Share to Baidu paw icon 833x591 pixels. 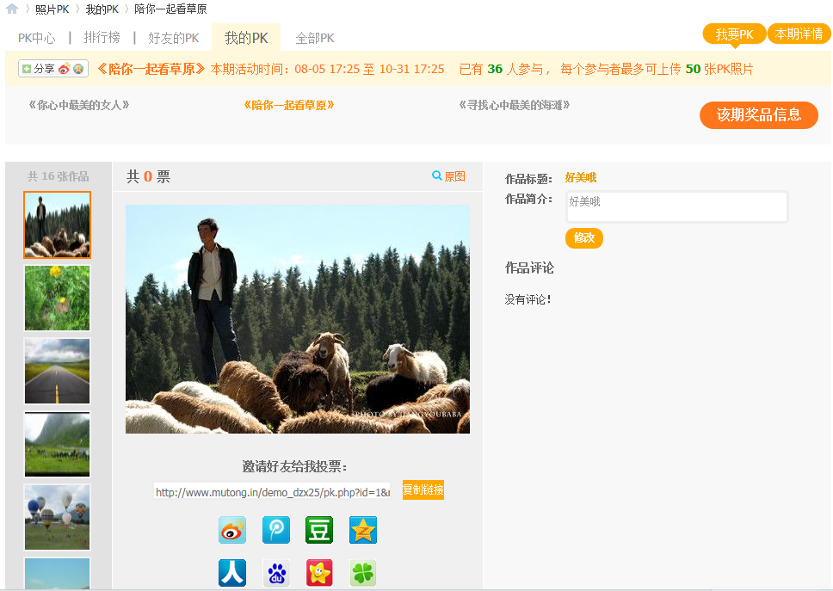click(x=276, y=572)
